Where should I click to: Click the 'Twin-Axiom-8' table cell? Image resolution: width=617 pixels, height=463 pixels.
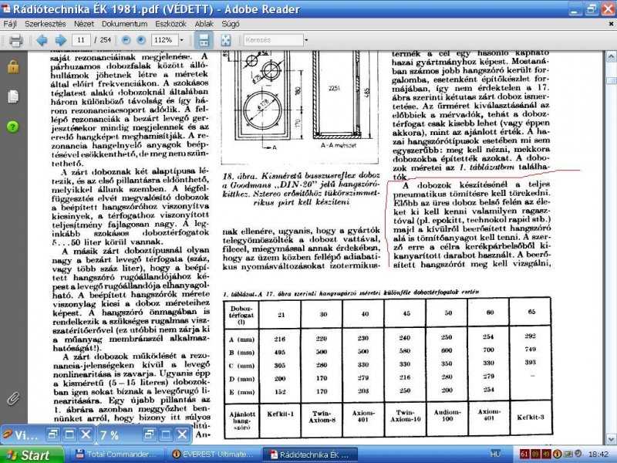(322, 417)
